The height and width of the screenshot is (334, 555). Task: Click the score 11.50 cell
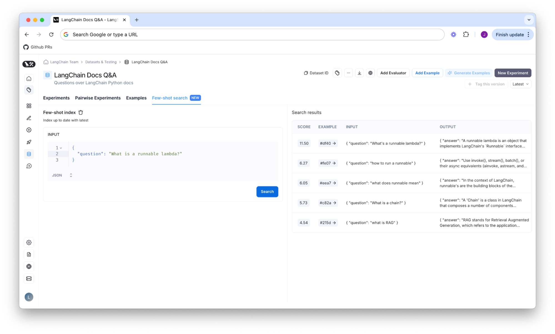pos(304,144)
